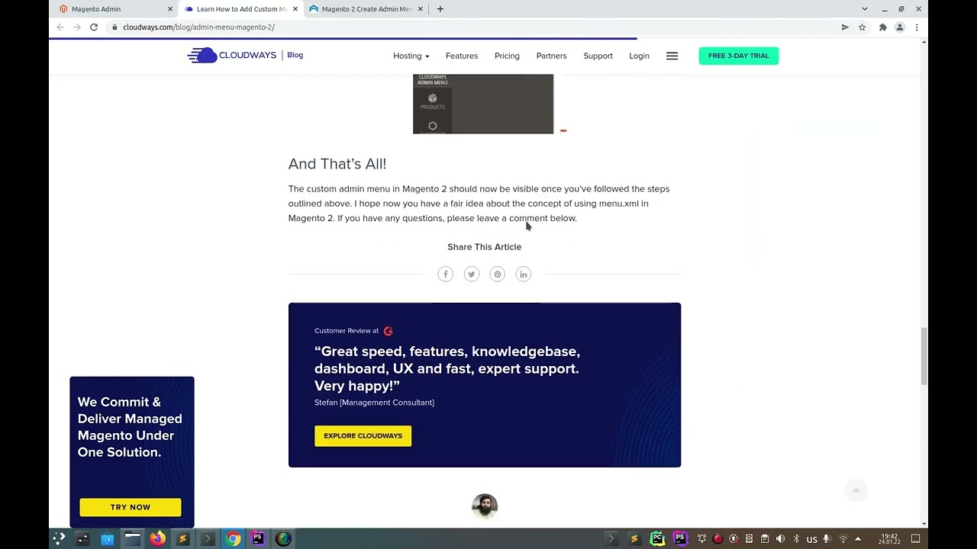Viewport: 977px width, 549px height.
Task: Click the 'And That's All!' heading
Action: (337, 164)
